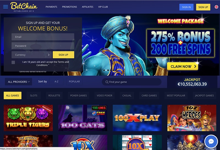Switch to the Slots category tab
This screenshot has width=220, height=150.
pos(34,96)
